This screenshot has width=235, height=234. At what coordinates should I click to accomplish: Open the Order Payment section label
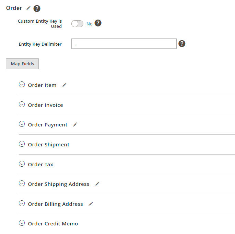click(x=47, y=125)
